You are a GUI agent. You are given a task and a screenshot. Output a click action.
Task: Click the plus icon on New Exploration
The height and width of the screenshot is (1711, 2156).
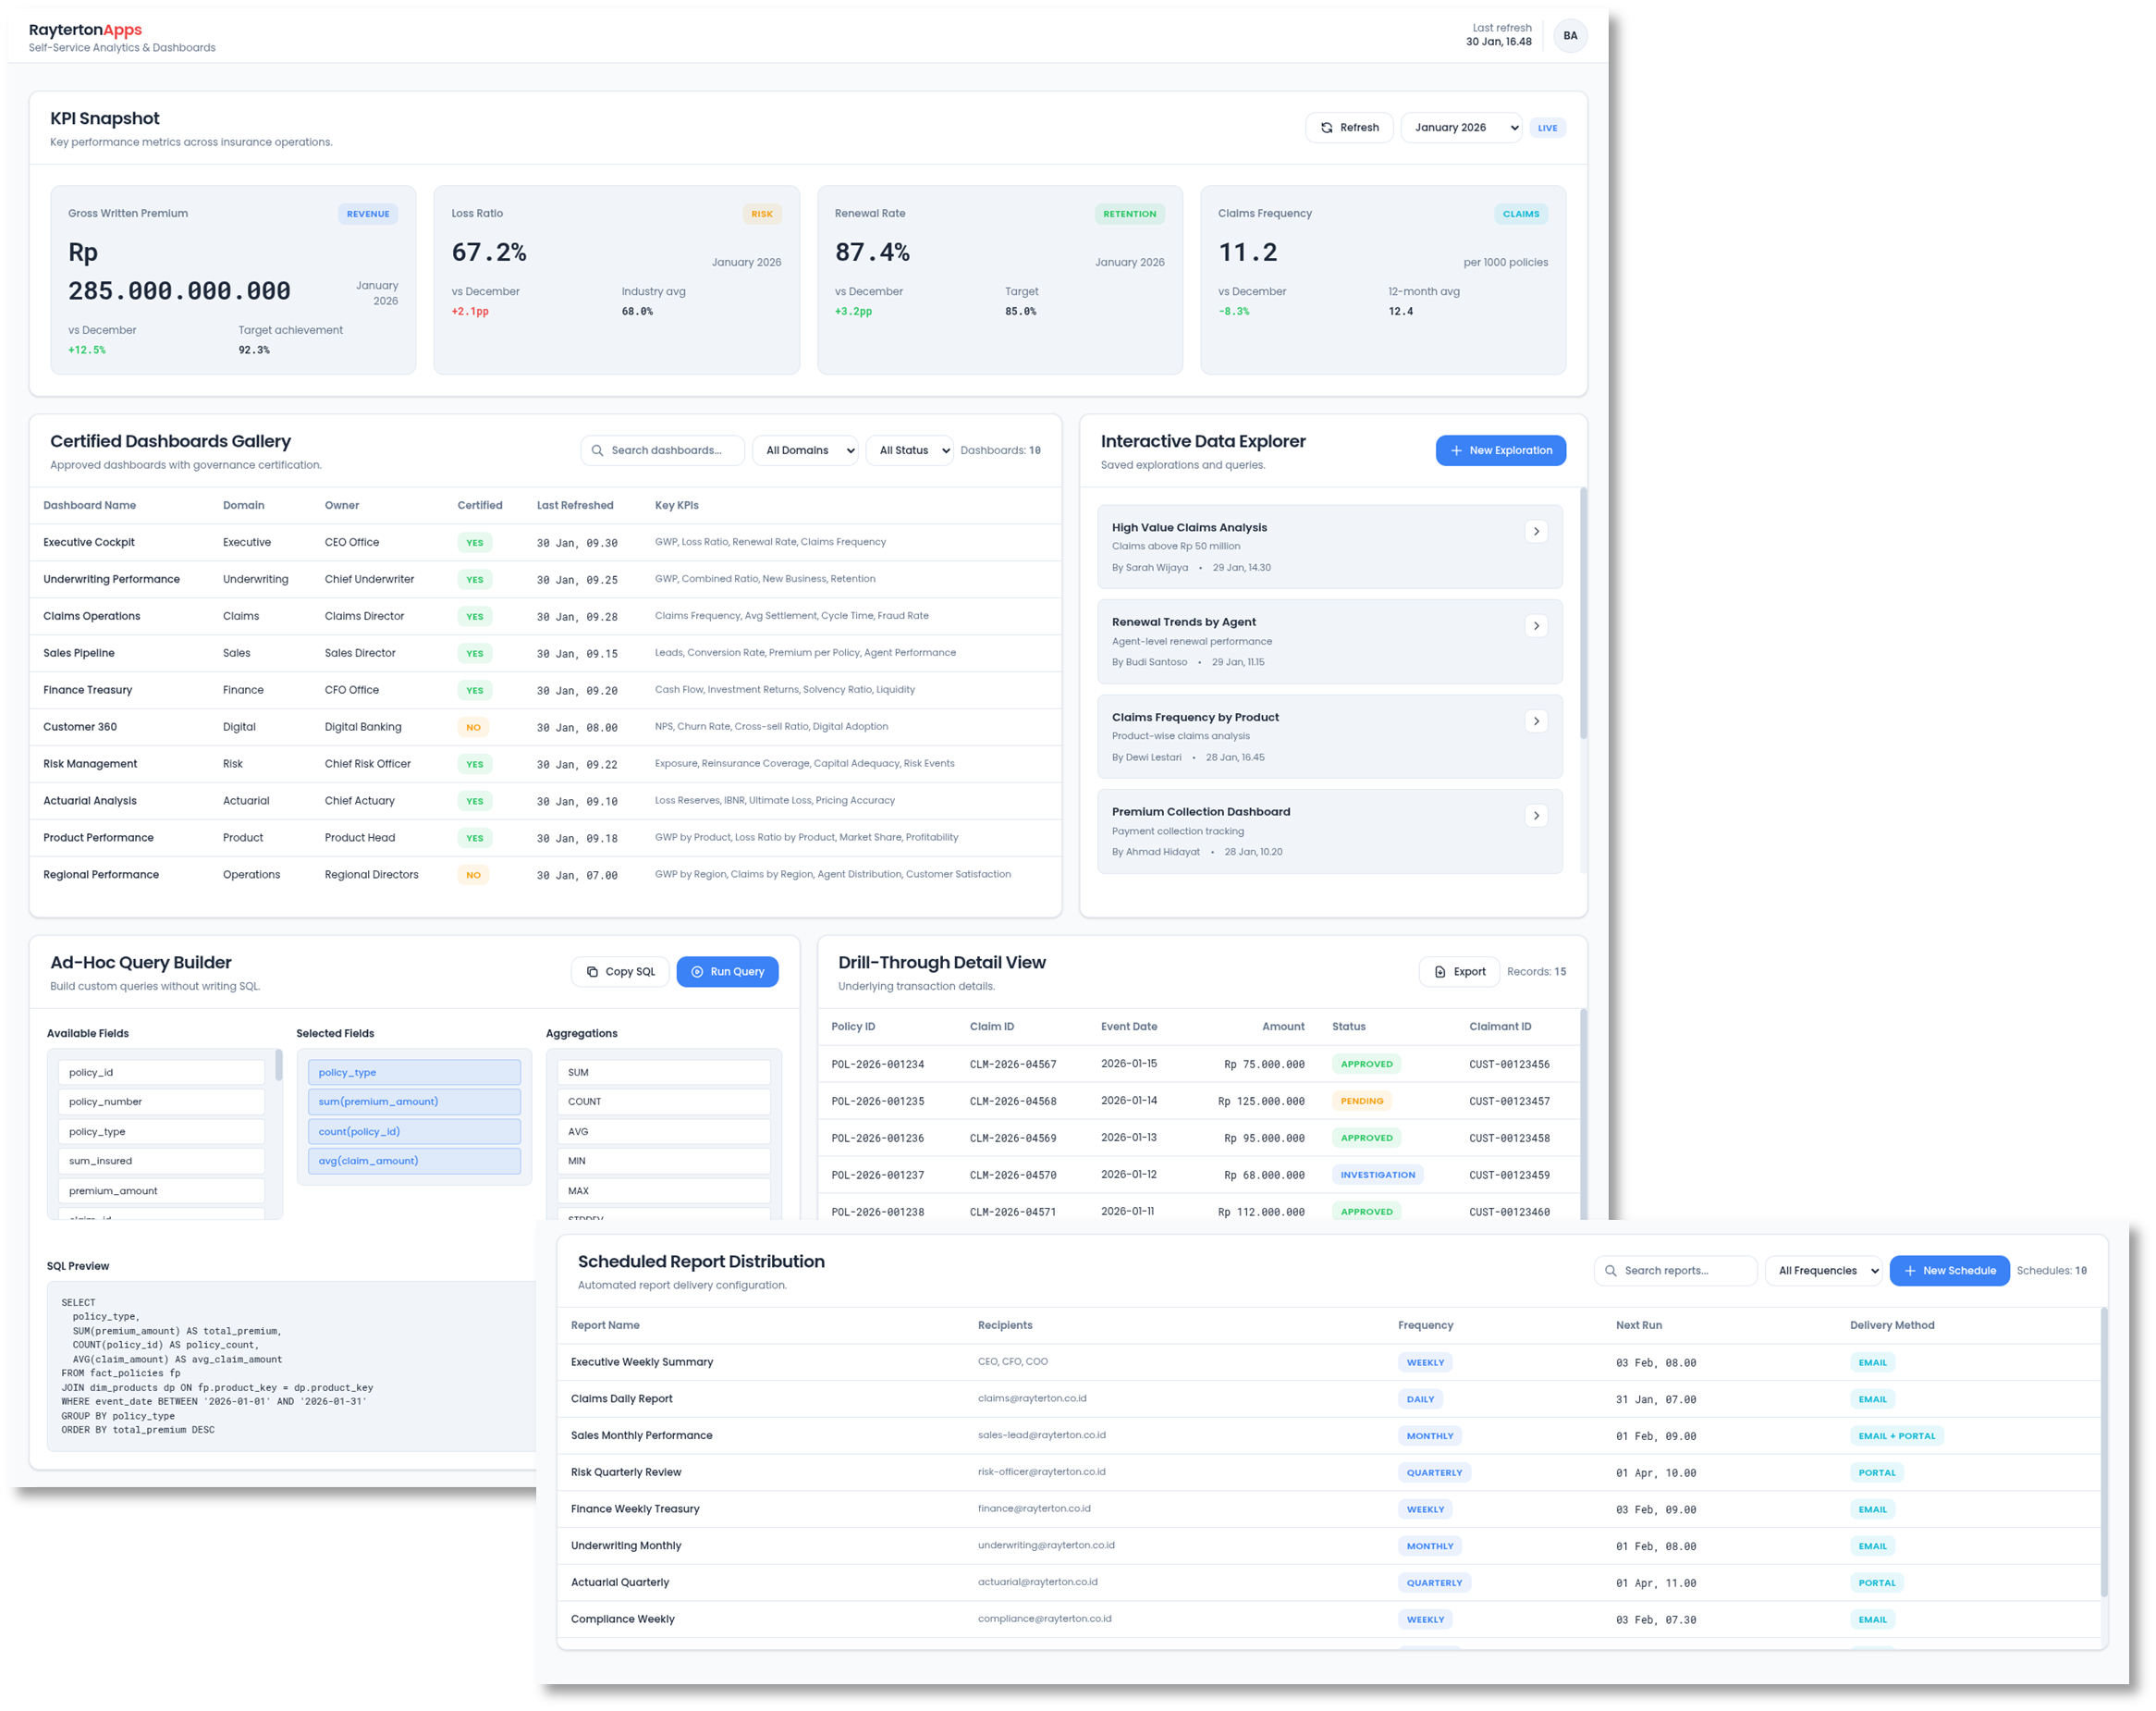[1456, 450]
